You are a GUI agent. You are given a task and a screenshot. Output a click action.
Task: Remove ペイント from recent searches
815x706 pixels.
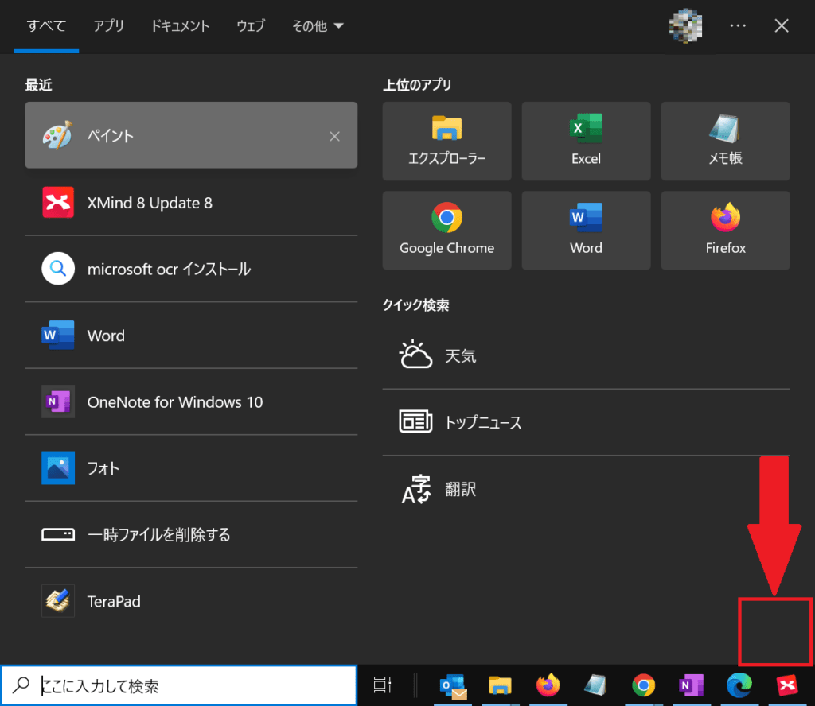click(334, 135)
